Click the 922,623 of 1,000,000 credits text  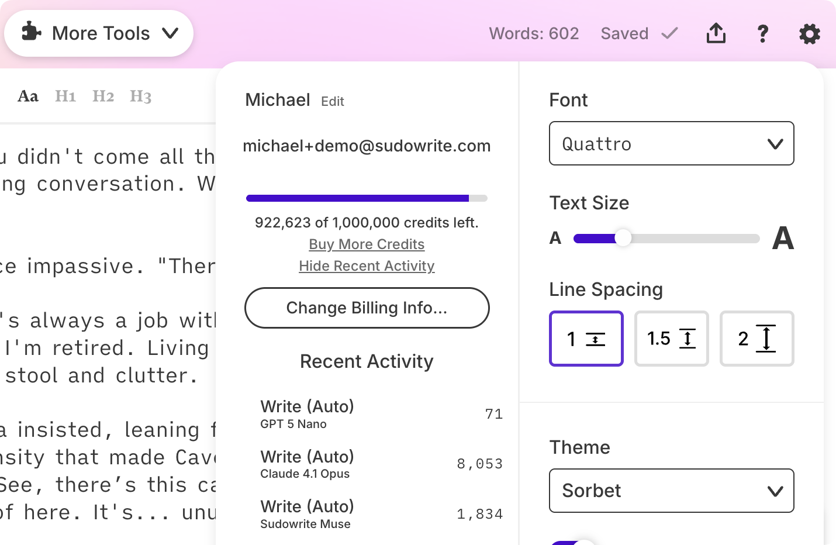click(x=367, y=222)
